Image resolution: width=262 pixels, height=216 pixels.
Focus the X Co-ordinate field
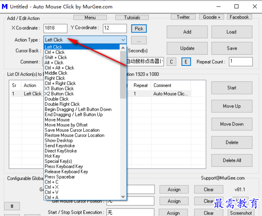click(56, 28)
